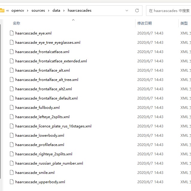Click modified date of haarcascade_smile.xml

pos(150,172)
